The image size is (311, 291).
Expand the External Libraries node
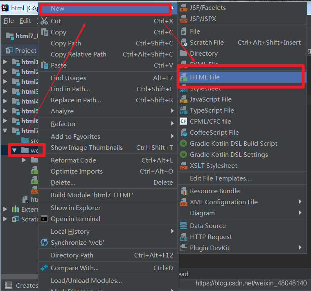point(5,209)
